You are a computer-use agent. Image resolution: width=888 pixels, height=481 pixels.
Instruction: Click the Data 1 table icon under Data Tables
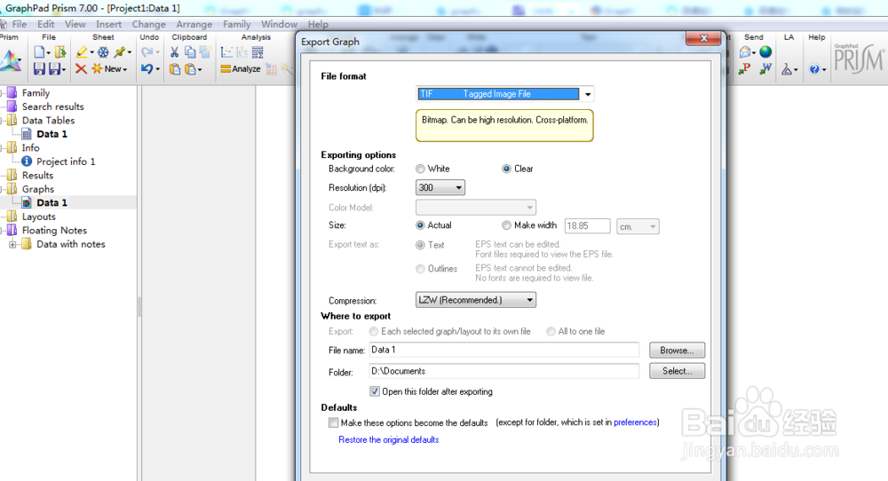click(x=27, y=134)
